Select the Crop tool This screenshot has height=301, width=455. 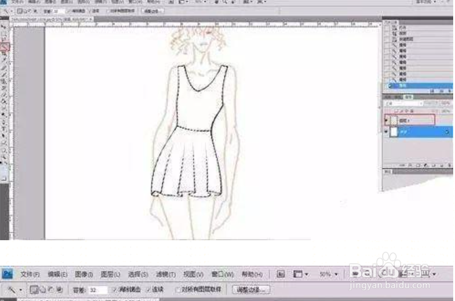[4, 54]
